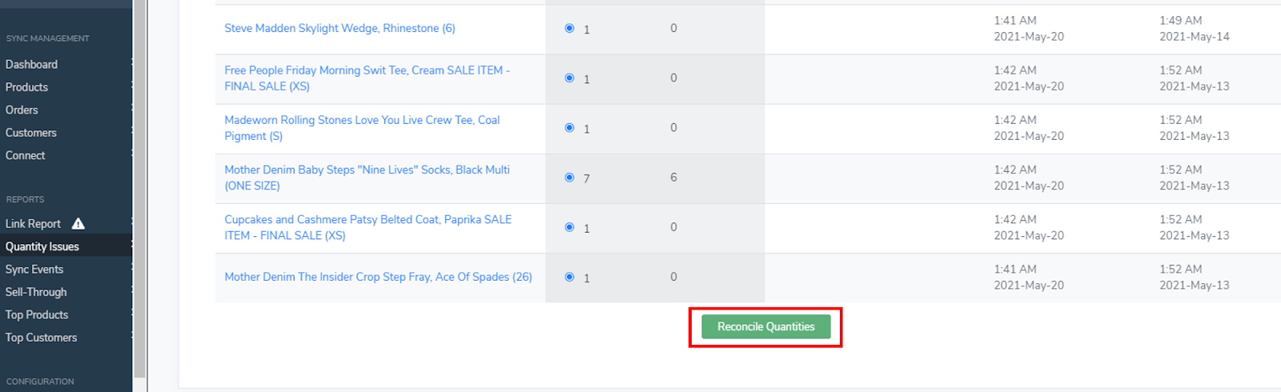Choose the radio option in Madeworn Rolling Stones row

click(x=569, y=127)
